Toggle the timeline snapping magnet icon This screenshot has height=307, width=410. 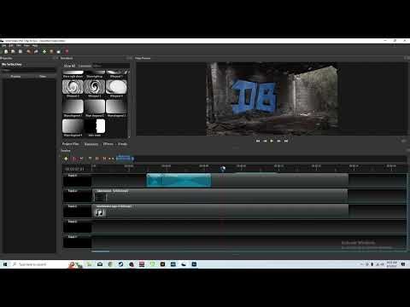(x=74, y=159)
